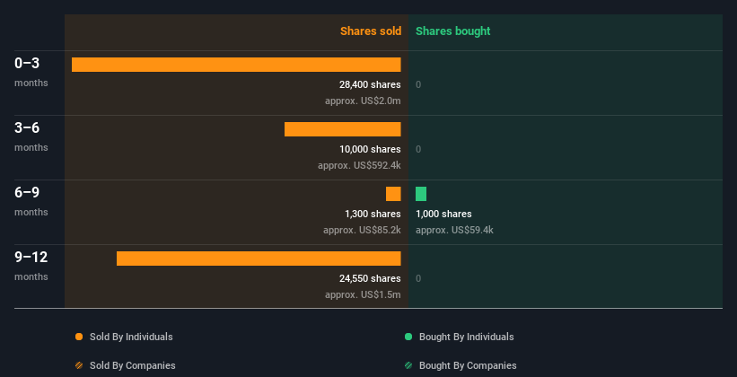Click the approx. US$85.2k value
The height and width of the screenshot is (377, 737).
point(362,230)
